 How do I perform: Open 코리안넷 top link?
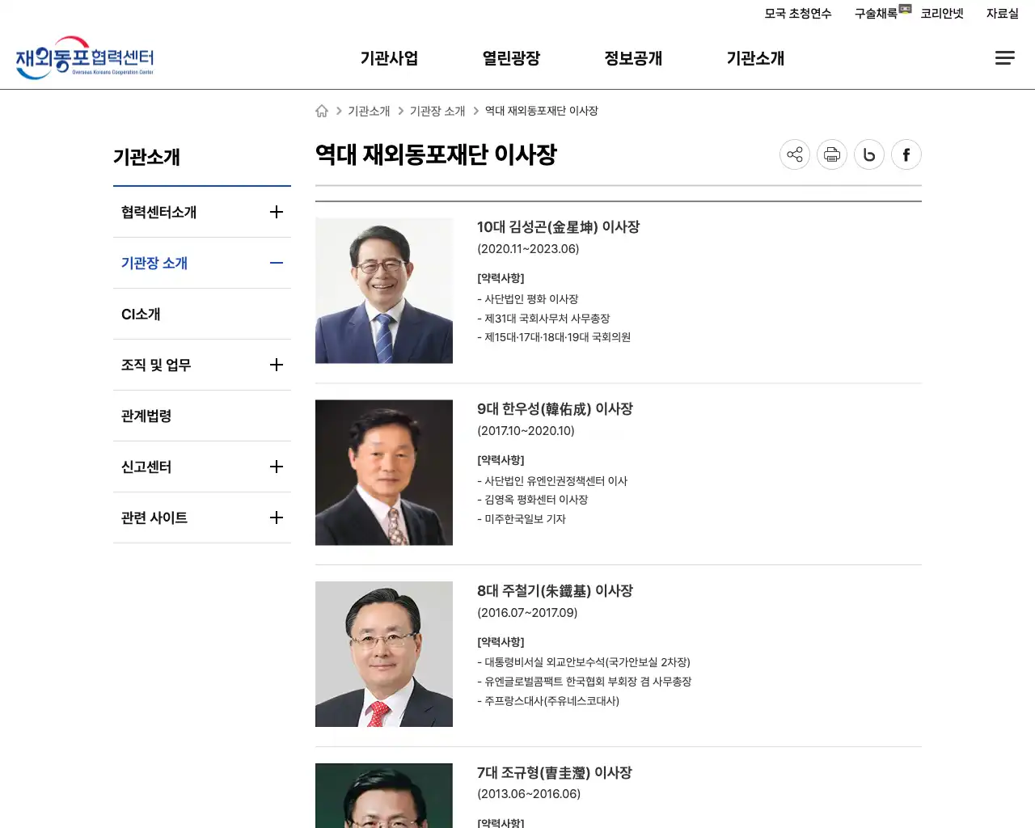coord(942,14)
